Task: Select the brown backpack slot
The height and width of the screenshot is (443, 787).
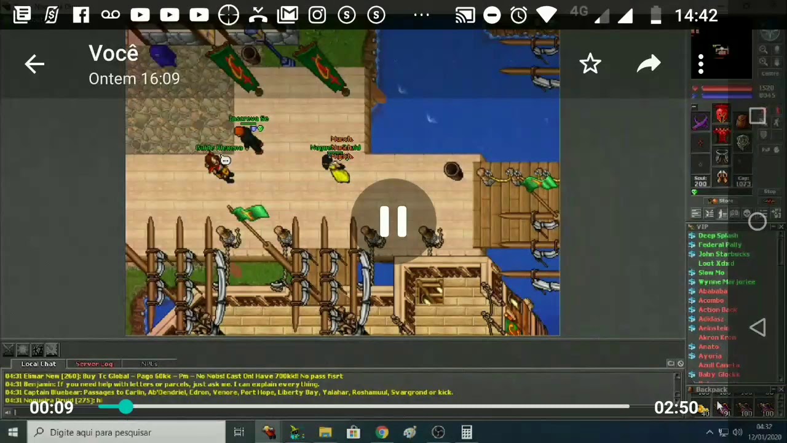Action: click(x=743, y=121)
